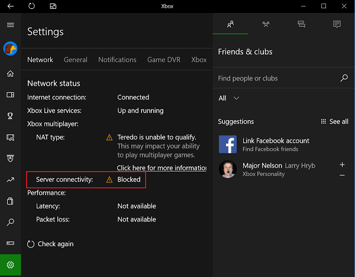355x277 pixels.
Task: Open the Game DVR settings tab
Action: [x=164, y=60]
